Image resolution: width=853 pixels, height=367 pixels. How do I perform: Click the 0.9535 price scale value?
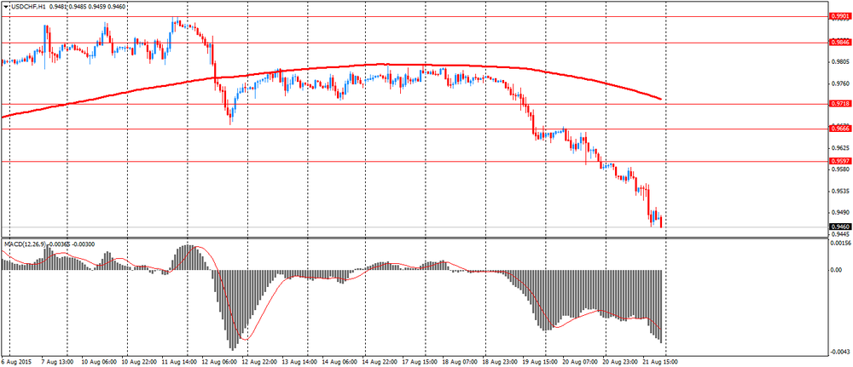840,191
